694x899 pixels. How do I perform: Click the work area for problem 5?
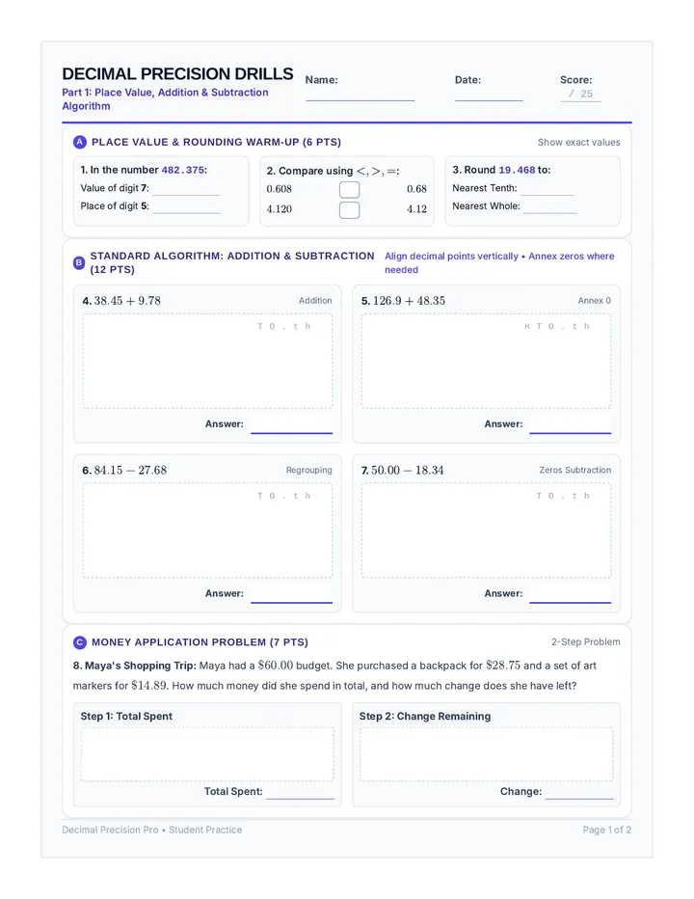(x=486, y=361)
